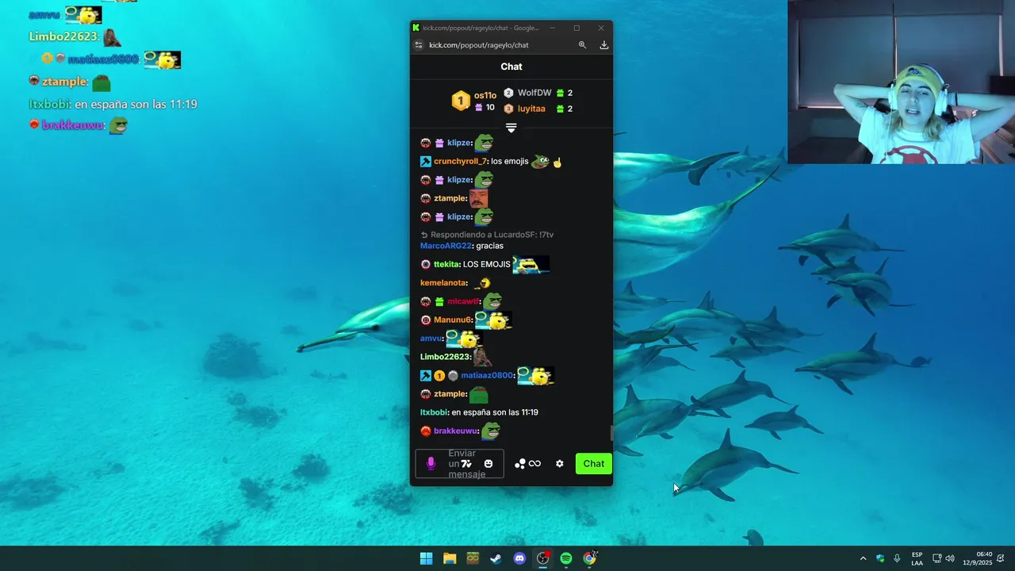
Task: Open Discord from the taskbar
Action: [519, 558]
